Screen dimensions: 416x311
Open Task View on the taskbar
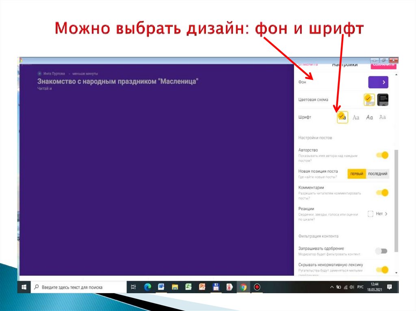pos(133,287)
